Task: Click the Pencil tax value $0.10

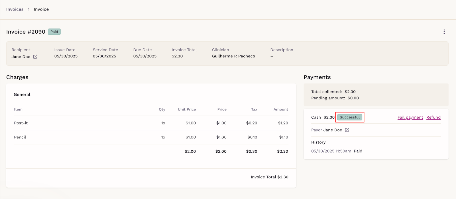Action: click(252, 137)
